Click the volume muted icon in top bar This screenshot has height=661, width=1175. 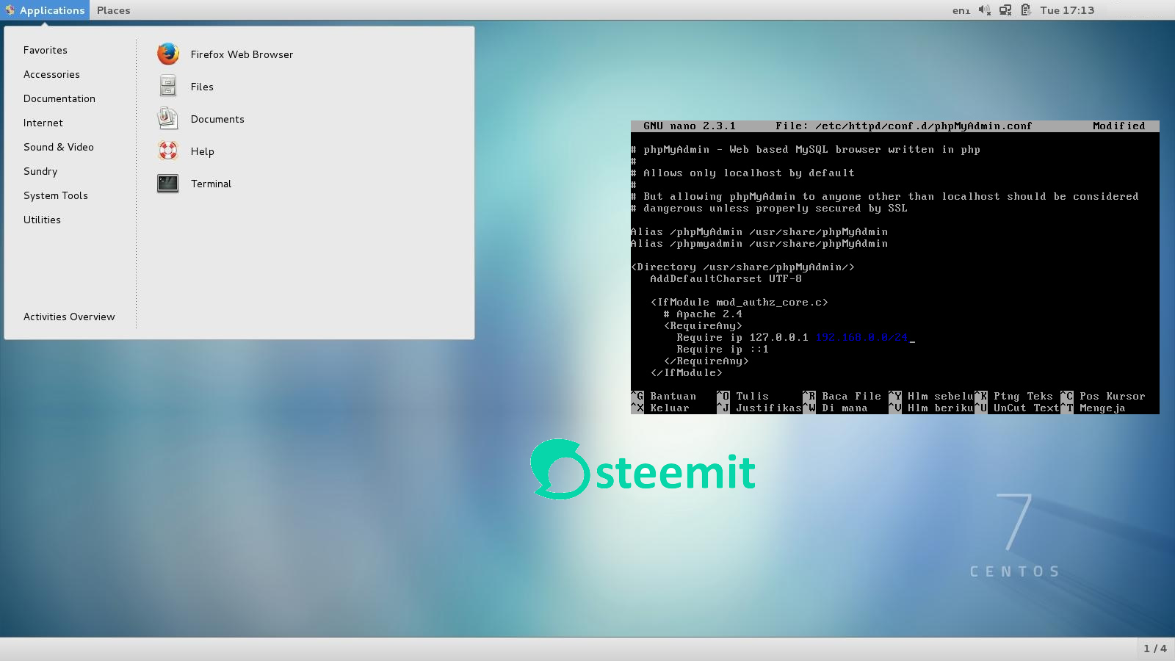coord(985,10)
